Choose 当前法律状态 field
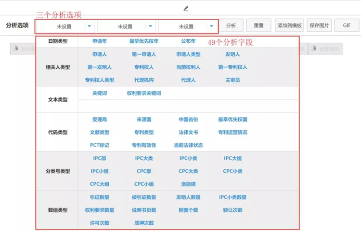 click(x=188, y=145)
